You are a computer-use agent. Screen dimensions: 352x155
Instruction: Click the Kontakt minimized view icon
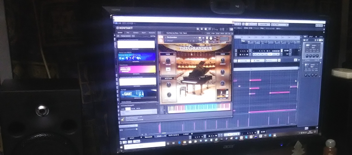[x=209, y=29]
